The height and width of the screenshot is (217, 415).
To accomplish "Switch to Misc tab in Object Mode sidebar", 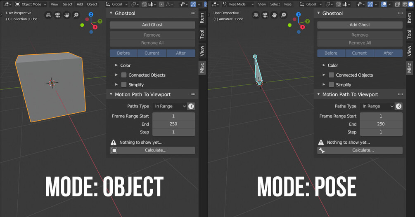I will coord(202,68).
